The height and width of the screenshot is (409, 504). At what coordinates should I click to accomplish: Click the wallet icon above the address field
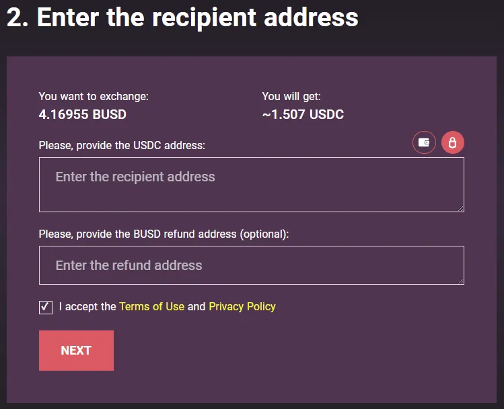tap(424, 142)
